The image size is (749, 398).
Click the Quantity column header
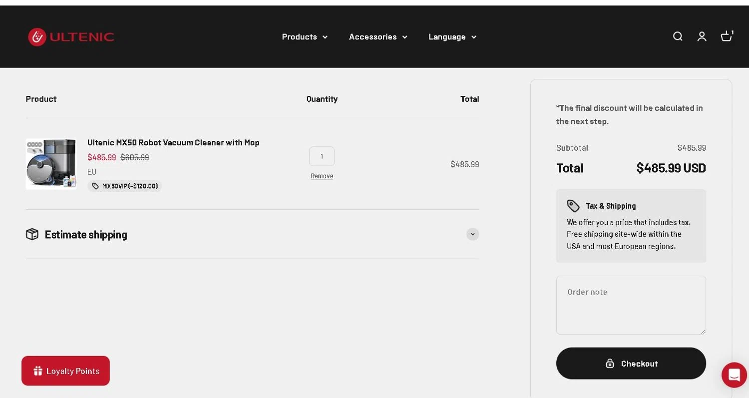pos(322,99)
